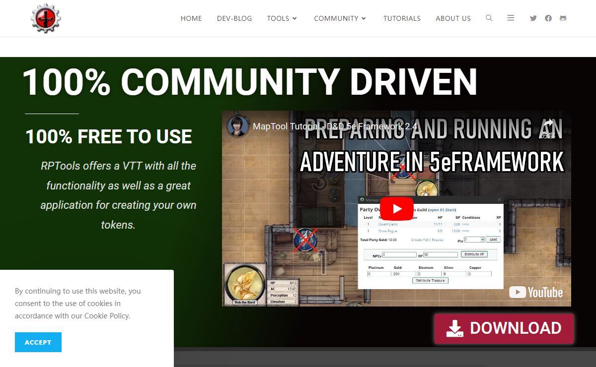The image size is (596, 367).
Task: Accept the cookie consent
Action: [38, 342]
